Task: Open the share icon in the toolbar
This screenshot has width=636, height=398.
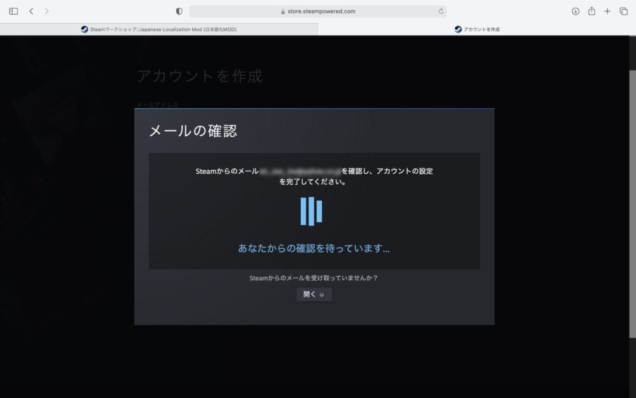Action: pyautogui.click(x=591, y=11)
